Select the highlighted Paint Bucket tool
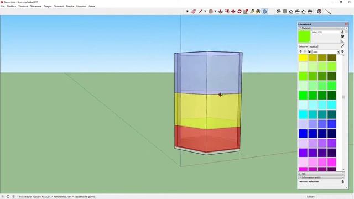The width and height of the screenshot is (354, 199). tap(264, 11)
